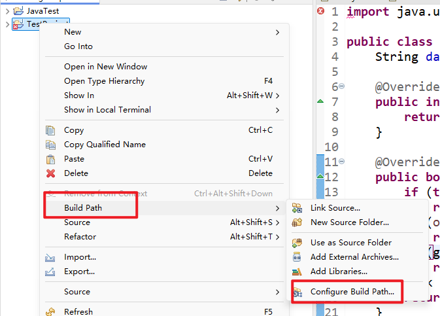This screenshot has height=316, width=440.
Task: Click the Link Source icon
Action: point(297,208)
